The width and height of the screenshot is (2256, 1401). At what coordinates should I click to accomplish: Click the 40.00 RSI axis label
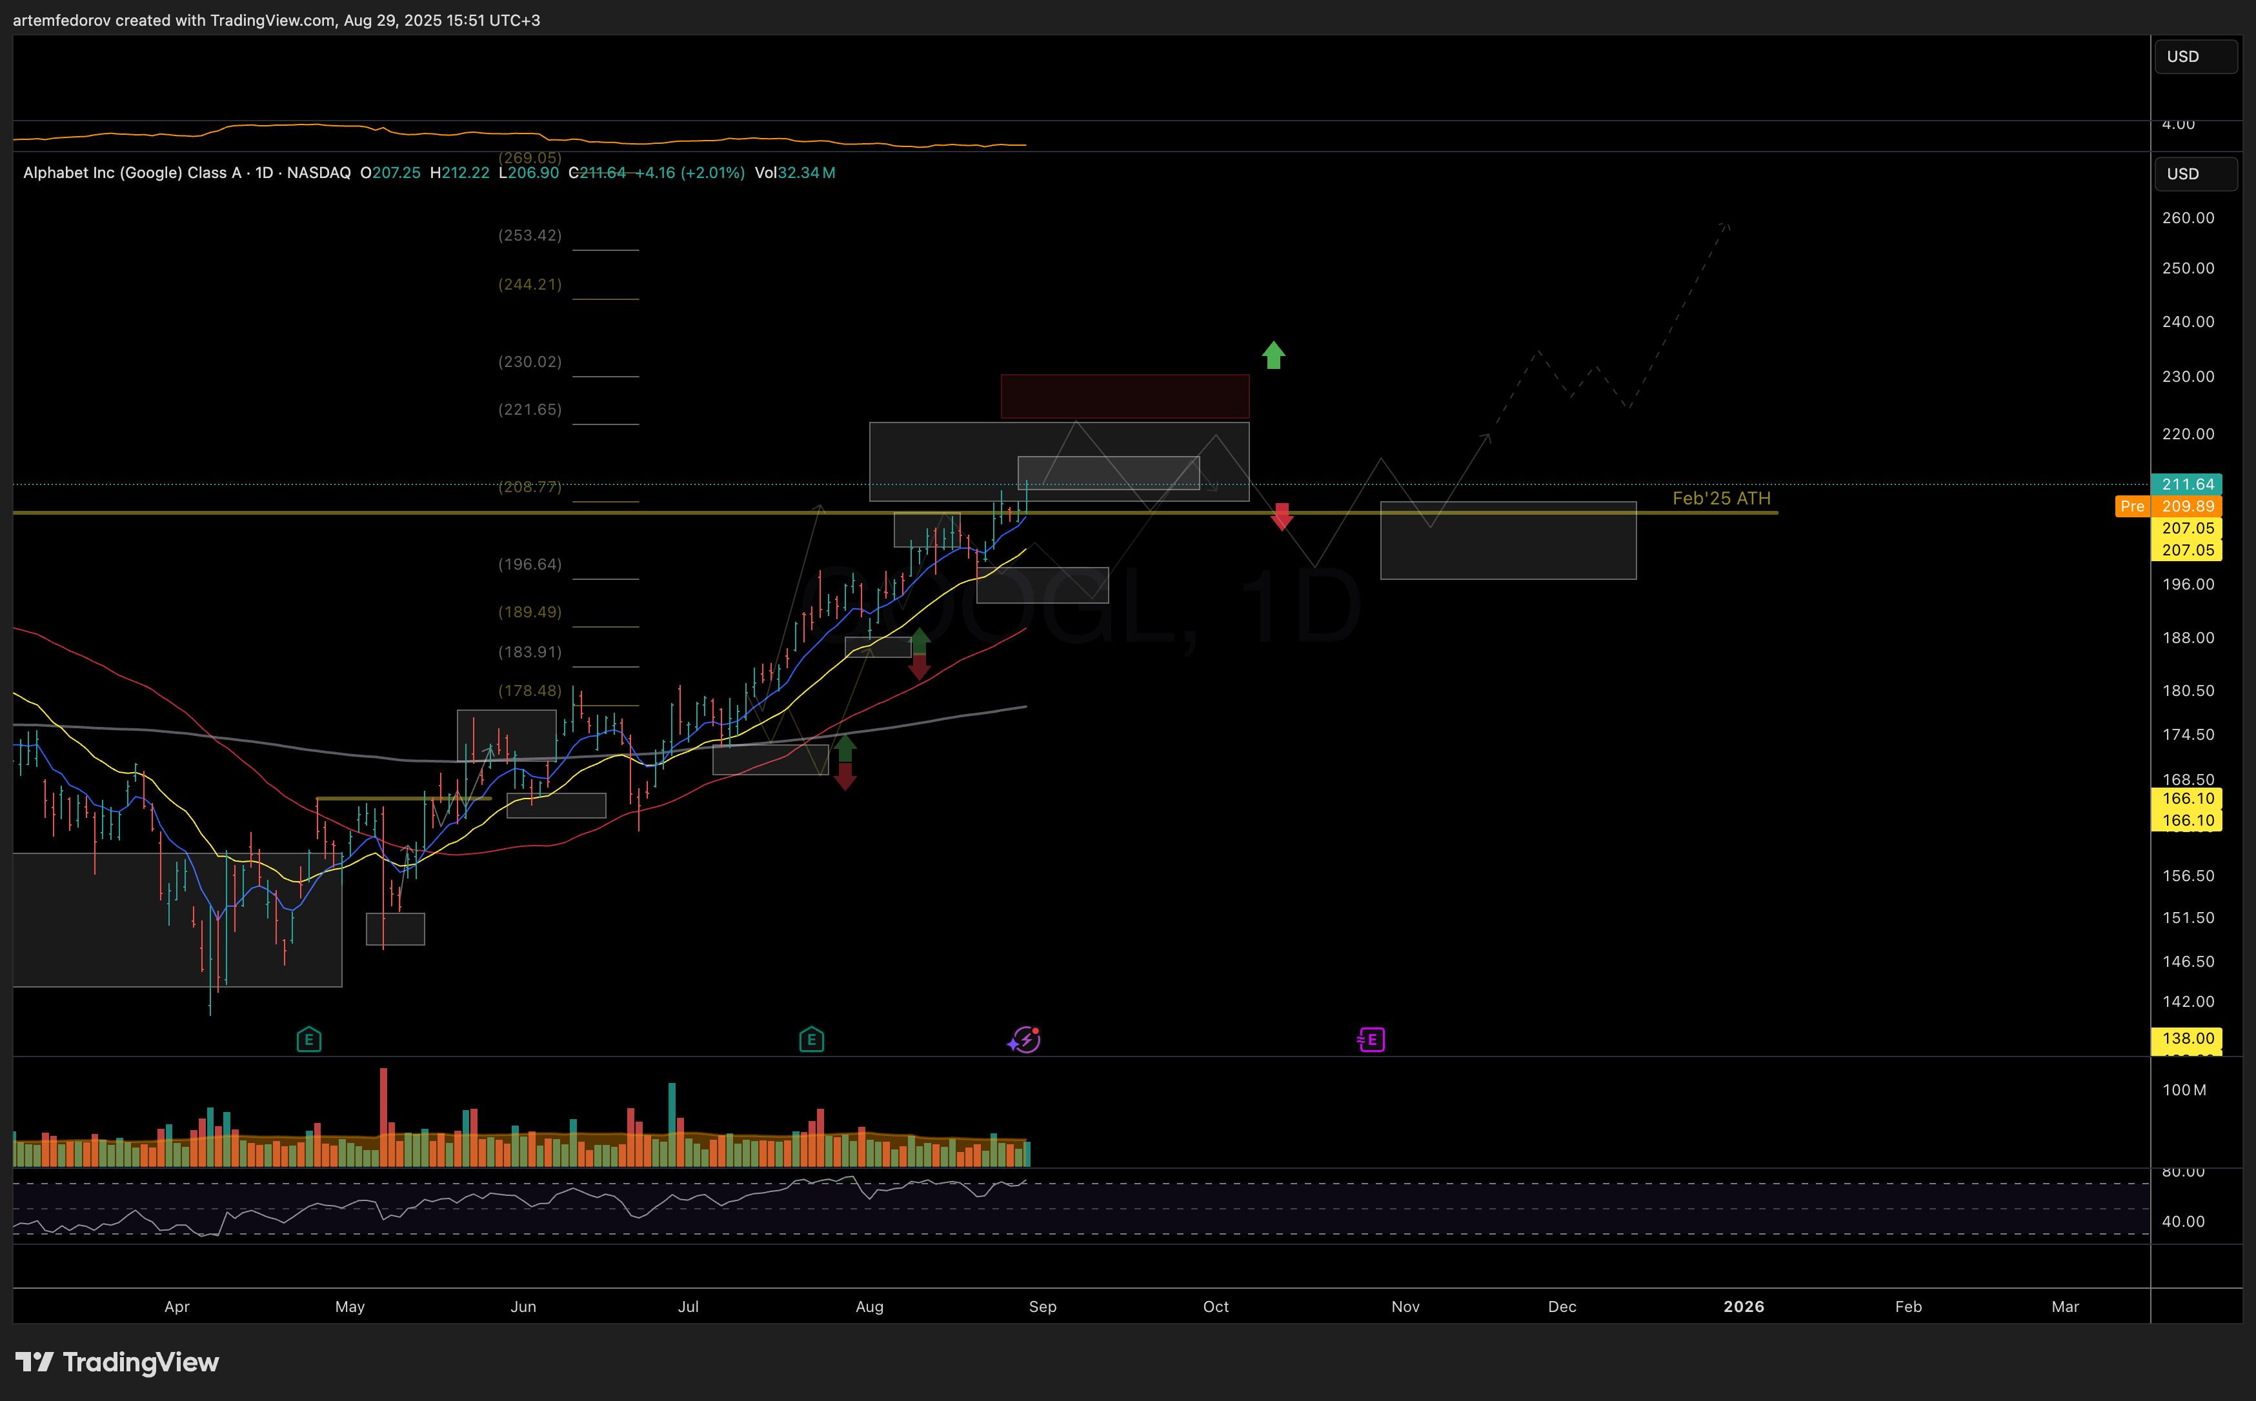[2184, 1221]
